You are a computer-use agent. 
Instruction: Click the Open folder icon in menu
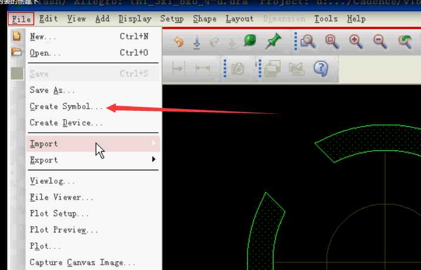(x=17, y=52)
